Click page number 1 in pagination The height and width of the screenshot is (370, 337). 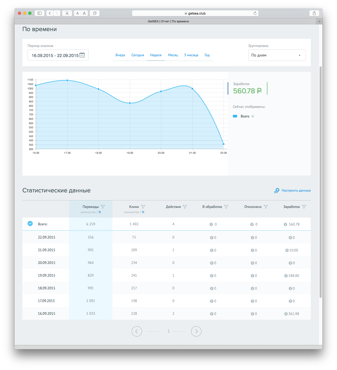(168, 331)
